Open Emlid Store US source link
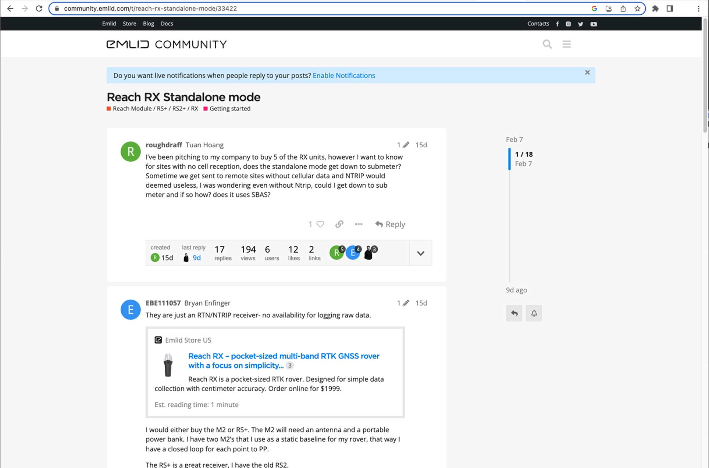Image resolution: width=709 pixels, height=468 pixels. tap(188, 340)
